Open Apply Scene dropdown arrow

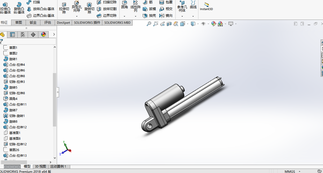[225, 24]
